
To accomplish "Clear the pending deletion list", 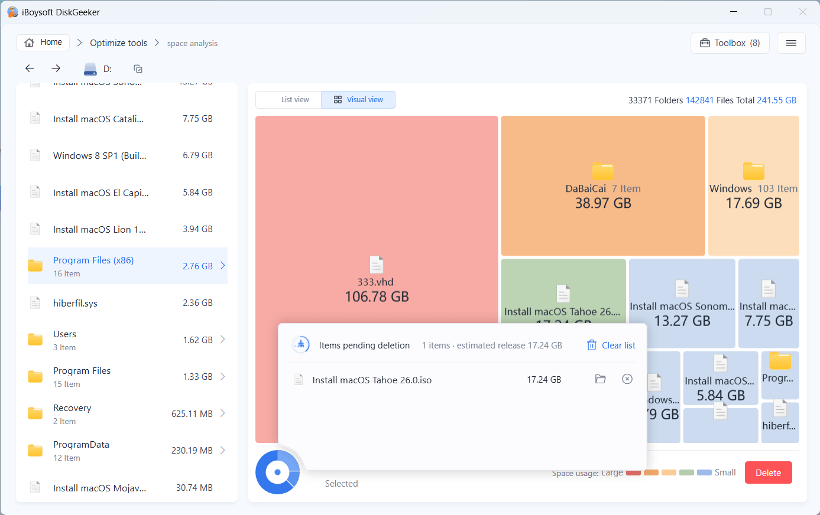I will 611,345.
